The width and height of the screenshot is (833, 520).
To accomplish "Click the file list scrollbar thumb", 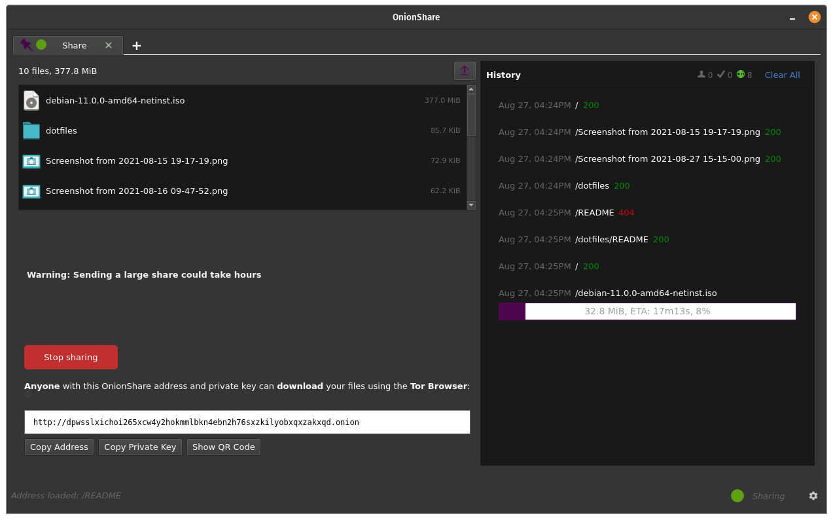I will click(x=471, y=115).
